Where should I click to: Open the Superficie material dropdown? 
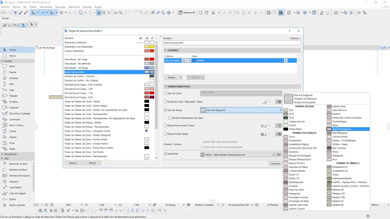[241, 155]
